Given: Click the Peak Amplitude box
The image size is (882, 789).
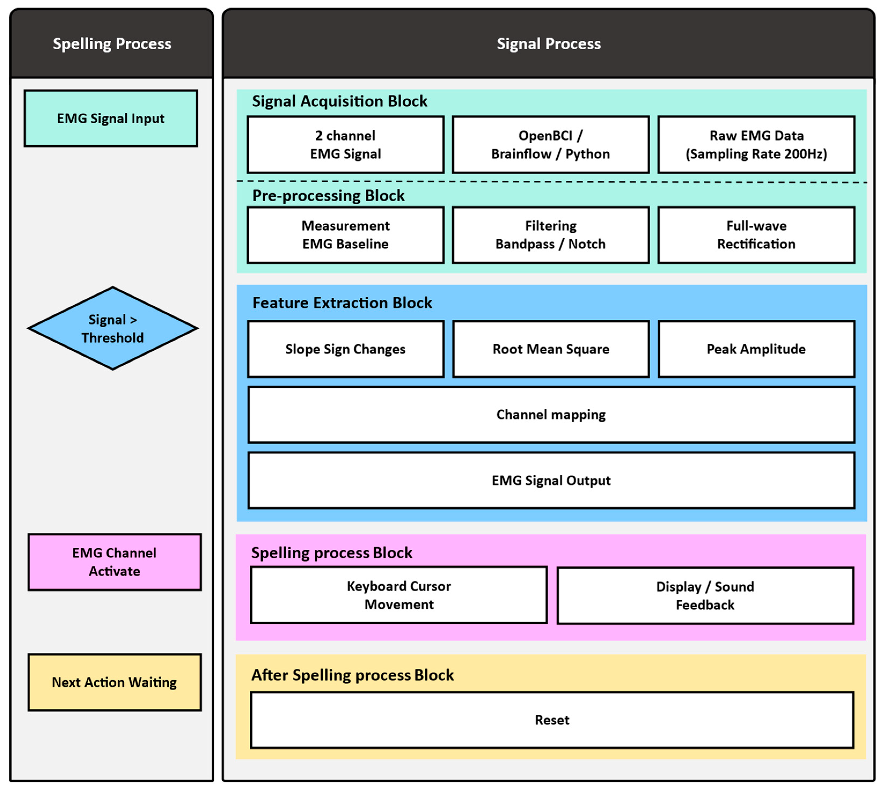Looking at the screenshot, I should pyautogui.click(x=756, y=349).
